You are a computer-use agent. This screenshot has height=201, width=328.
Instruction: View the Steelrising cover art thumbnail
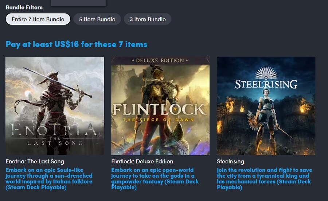point(266,105)
